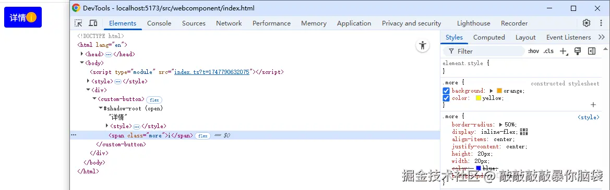Open the Performance tab
The height and width of the screenshot is (190, 610).
coord(271,23)
